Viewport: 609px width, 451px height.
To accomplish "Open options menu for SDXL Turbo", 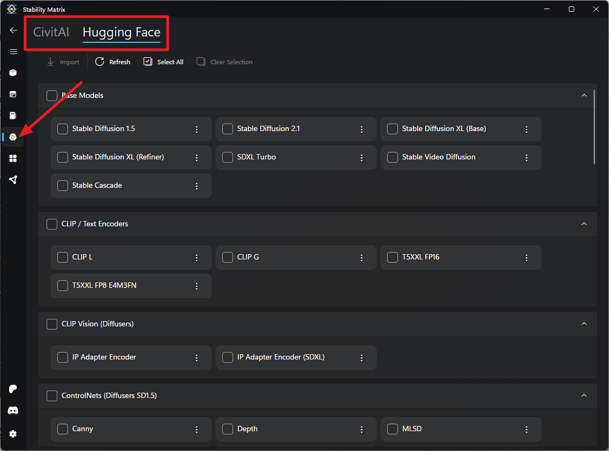I will coord(362,157).
